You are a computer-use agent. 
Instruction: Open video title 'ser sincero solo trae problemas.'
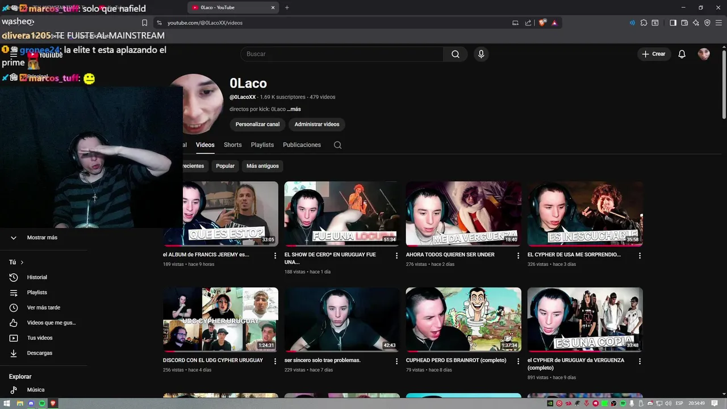click(323, 360)
